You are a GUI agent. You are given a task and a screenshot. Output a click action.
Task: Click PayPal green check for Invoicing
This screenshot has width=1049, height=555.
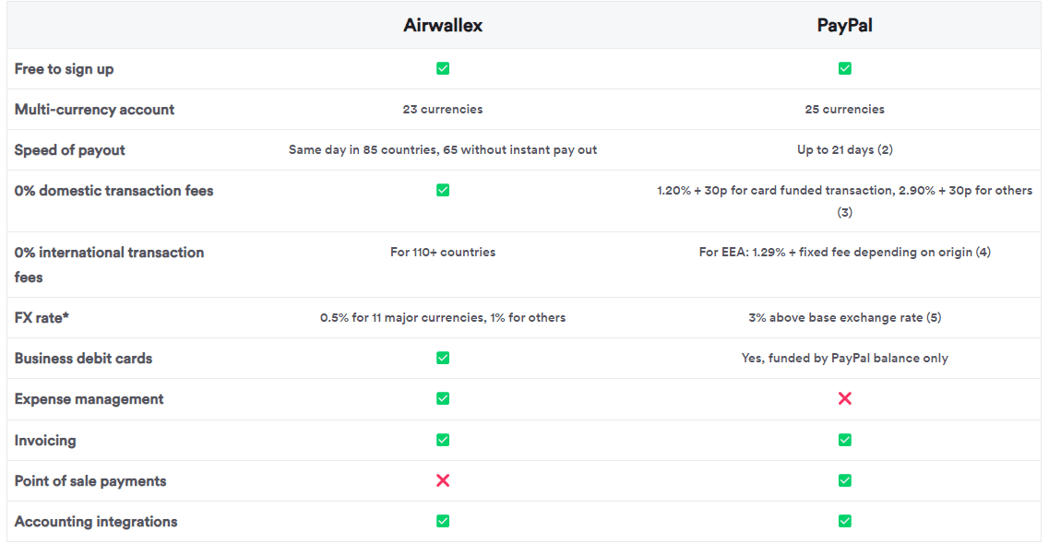tap(844, 440)
